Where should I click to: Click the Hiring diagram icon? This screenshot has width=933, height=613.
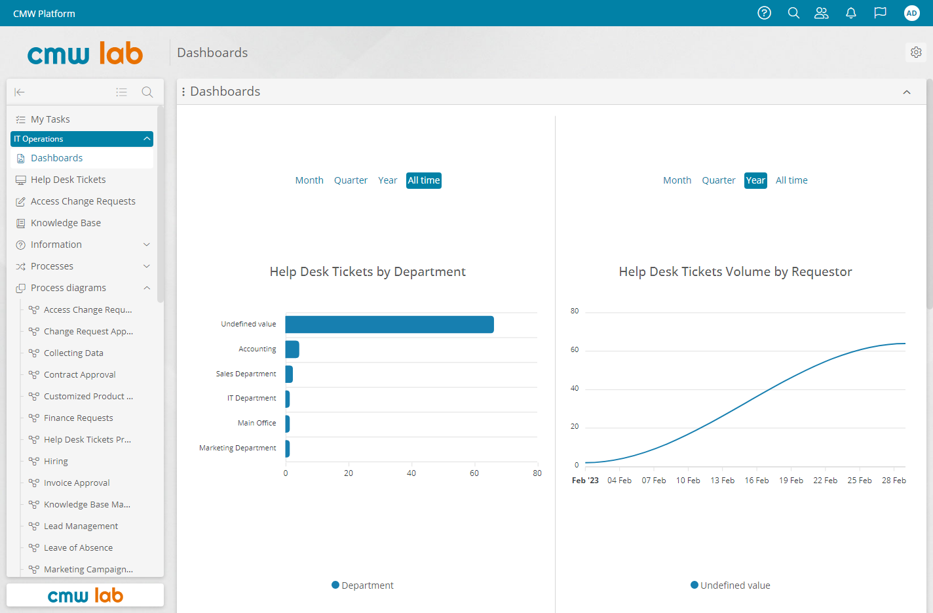[x=34, y=461]
